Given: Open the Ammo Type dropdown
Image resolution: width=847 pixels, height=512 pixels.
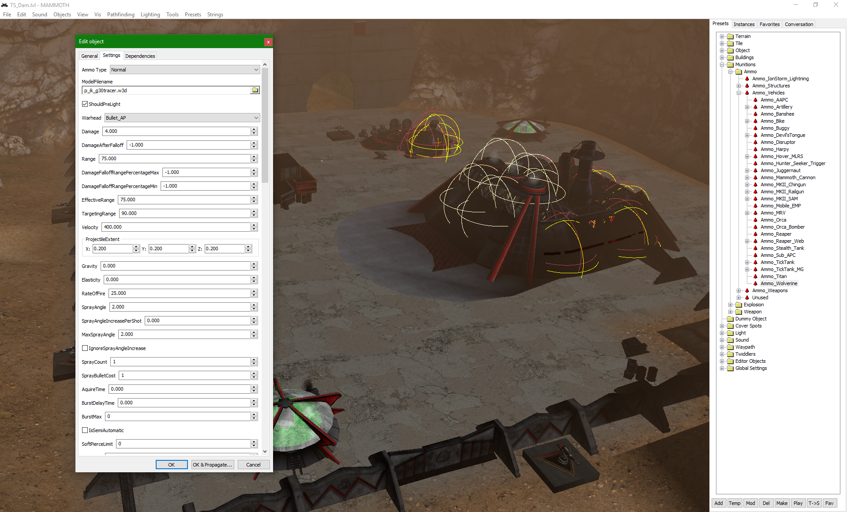Looking at the screenshot, I should point(184,70).
